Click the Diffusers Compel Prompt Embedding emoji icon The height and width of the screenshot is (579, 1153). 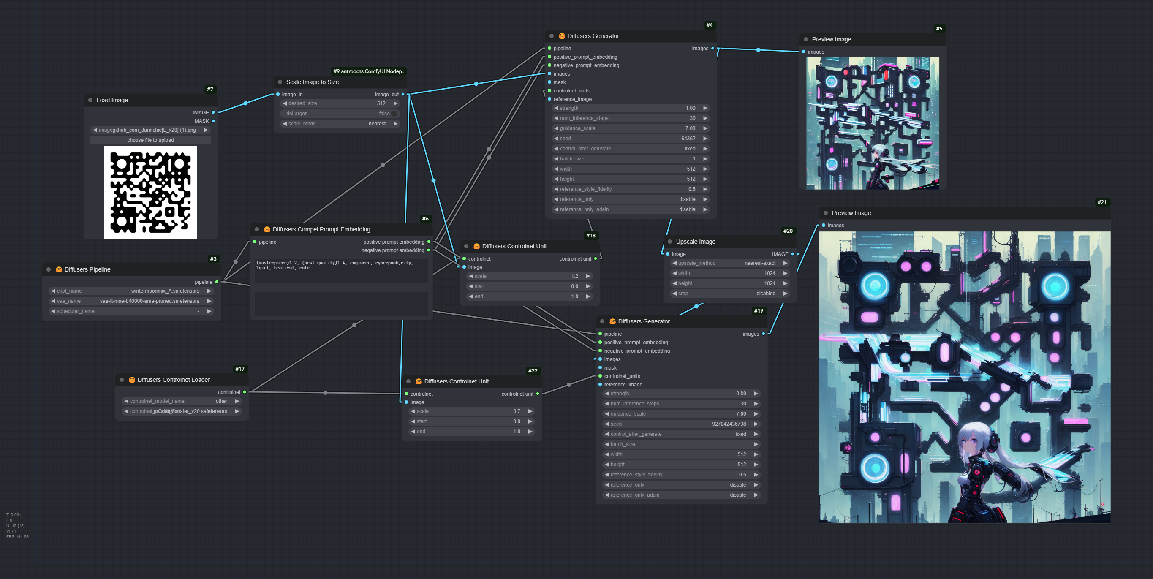[267, 229]
